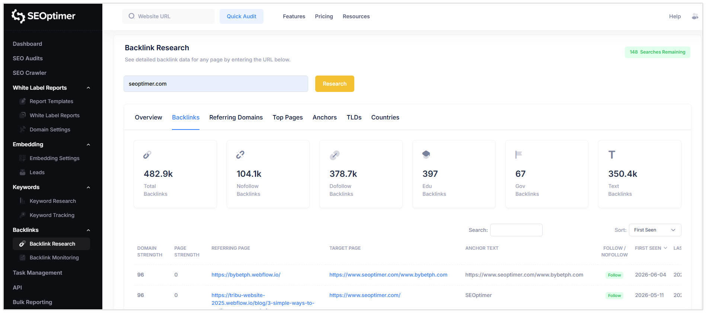Click the 2026-06-04 first seen date
The height and width of the screenshot is (313, 706).
(650, 275)
